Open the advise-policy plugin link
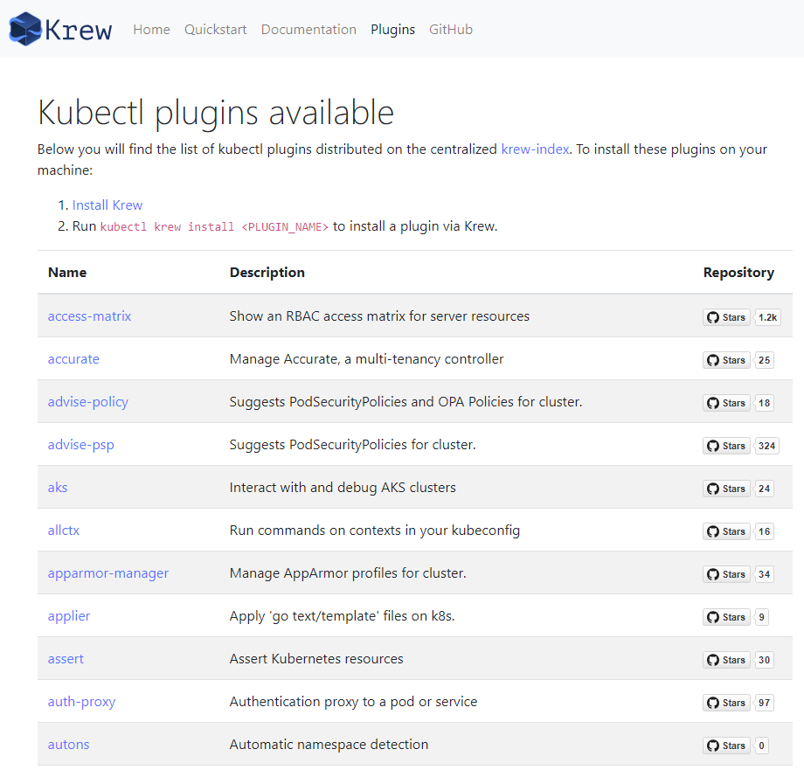This screenshot has height=770, width=804. point(87,402)
